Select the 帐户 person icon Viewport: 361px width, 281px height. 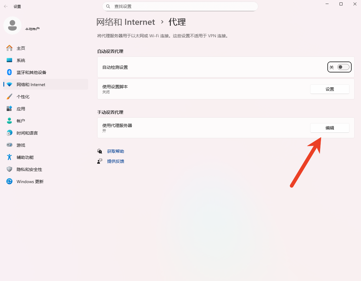click(9, 121)
